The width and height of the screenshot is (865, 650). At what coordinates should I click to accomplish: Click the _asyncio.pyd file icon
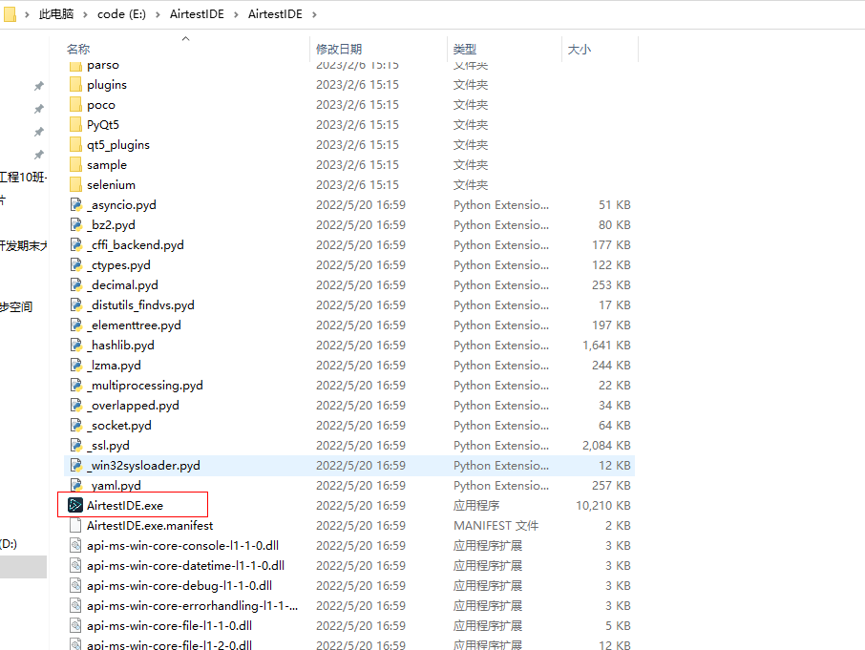75,204
